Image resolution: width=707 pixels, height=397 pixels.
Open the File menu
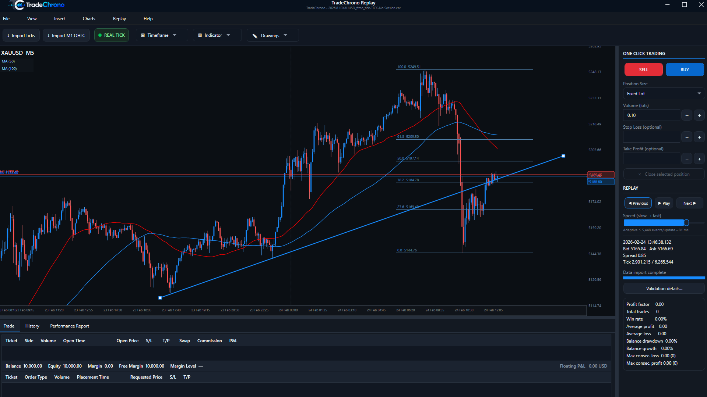click(6, 19)
